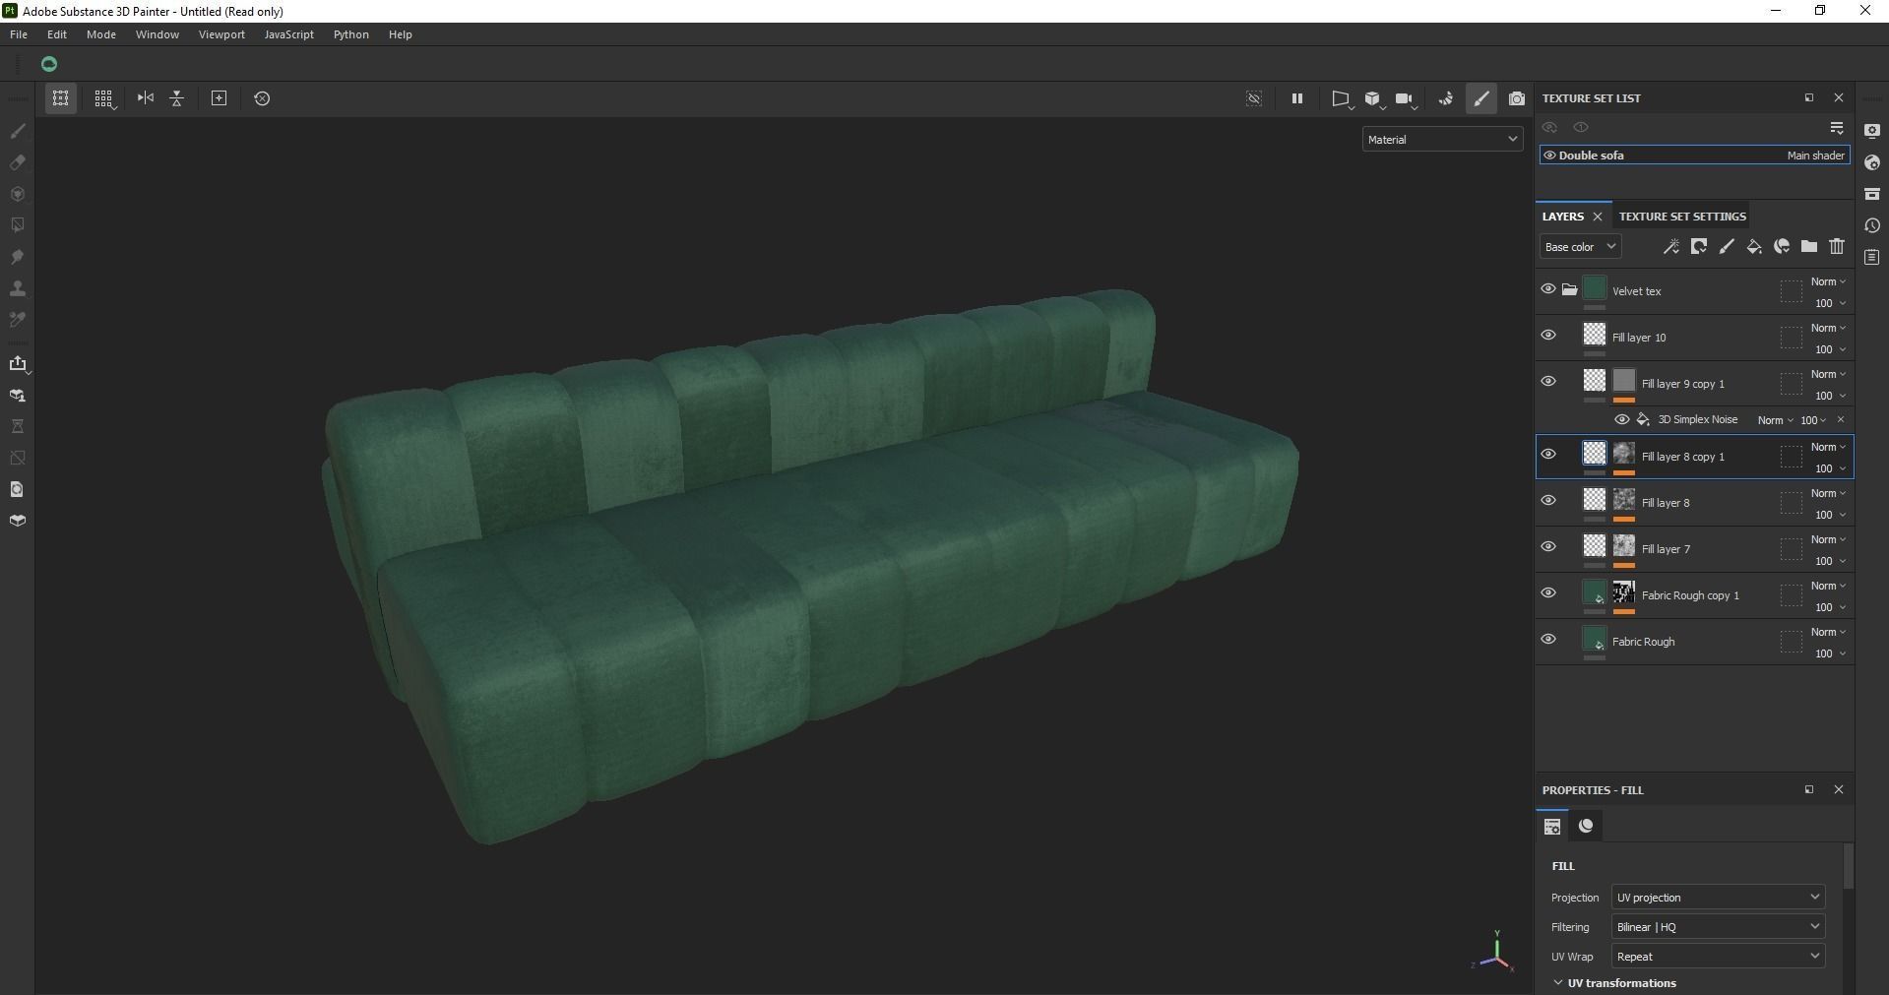Select the Polygon fill tool
This screenshot has width=1889, height=995.
point(18,225)
